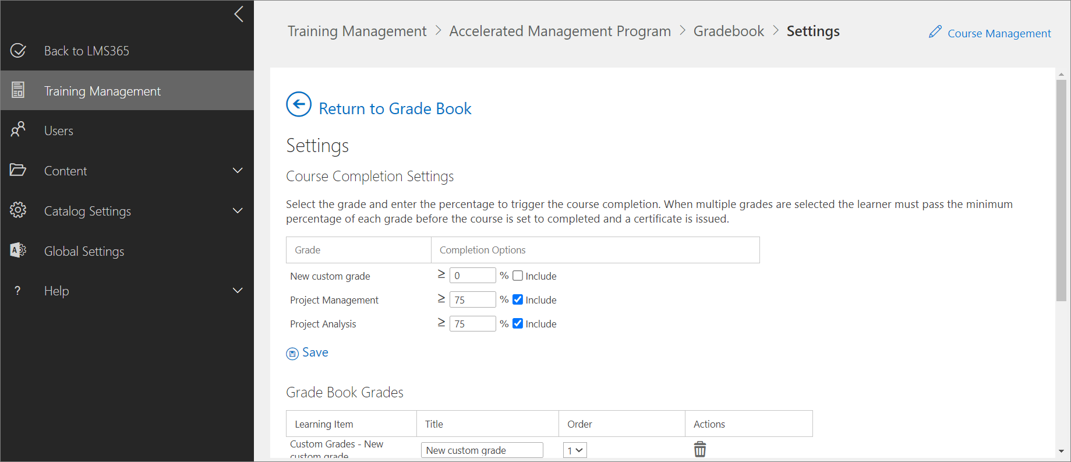This screenshot has height=462, width=1071.
Task: Expand the Help menu chevron
Action: pyautogui.click(x=238, y=291)
